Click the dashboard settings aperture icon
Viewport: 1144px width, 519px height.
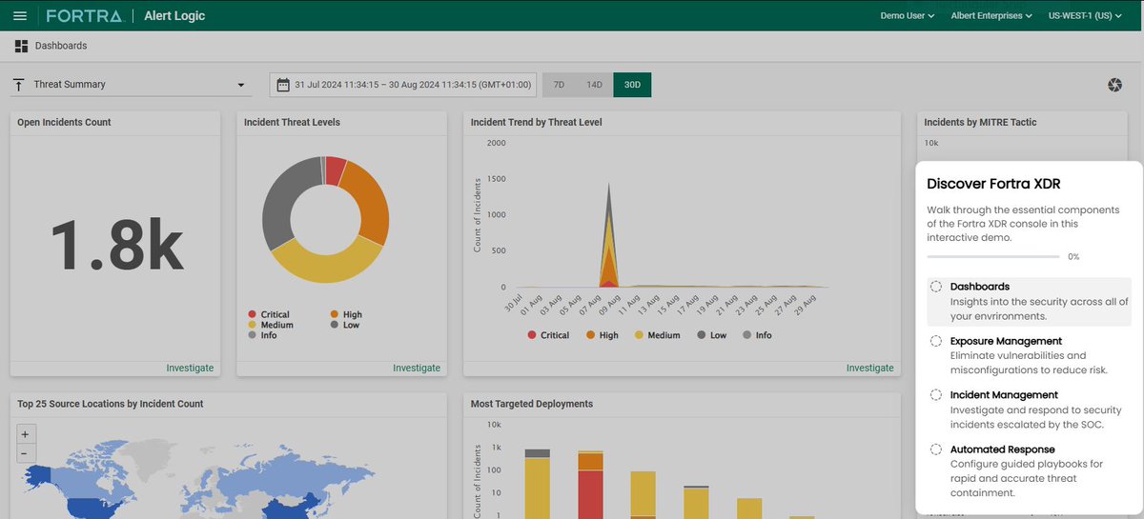coord(1114,86)
